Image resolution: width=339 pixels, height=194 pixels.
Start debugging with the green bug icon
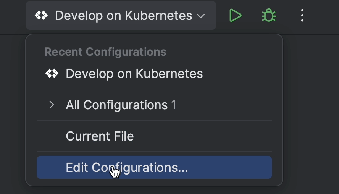click(269, 16)
